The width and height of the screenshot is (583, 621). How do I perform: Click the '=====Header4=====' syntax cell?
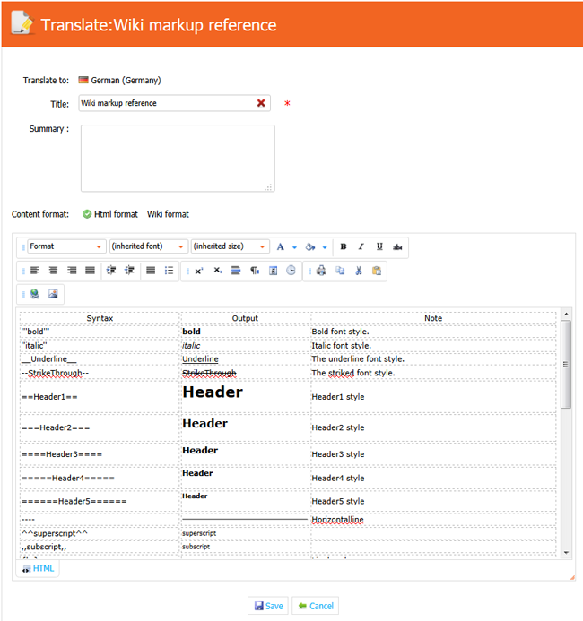(x=100, y=478)
